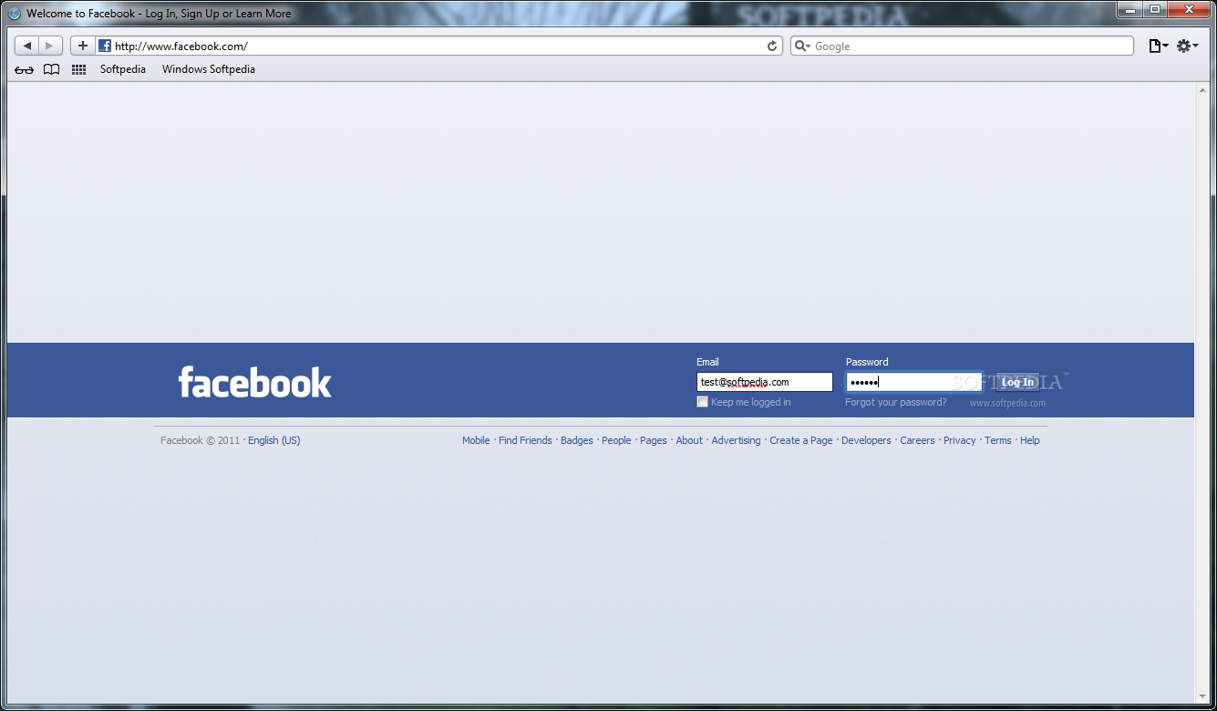Image resolution: width=1217 pixels, height=711 pixels.
Task: Open the Developers footer link
Action: 866,440
